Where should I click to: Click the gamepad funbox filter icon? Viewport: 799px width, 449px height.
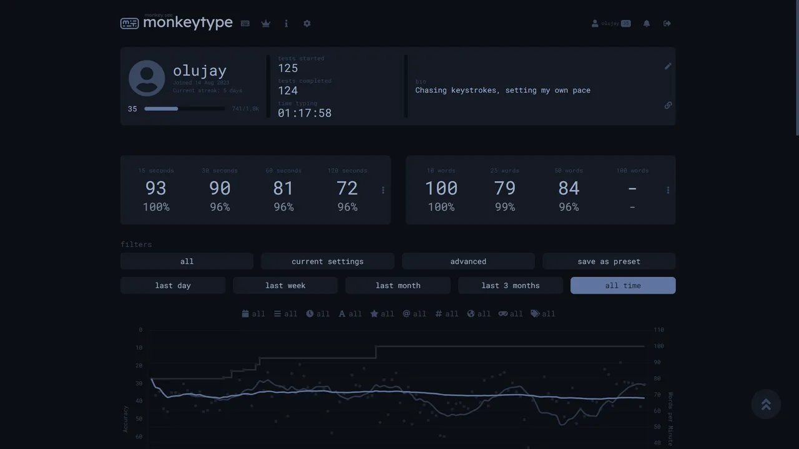503,314
